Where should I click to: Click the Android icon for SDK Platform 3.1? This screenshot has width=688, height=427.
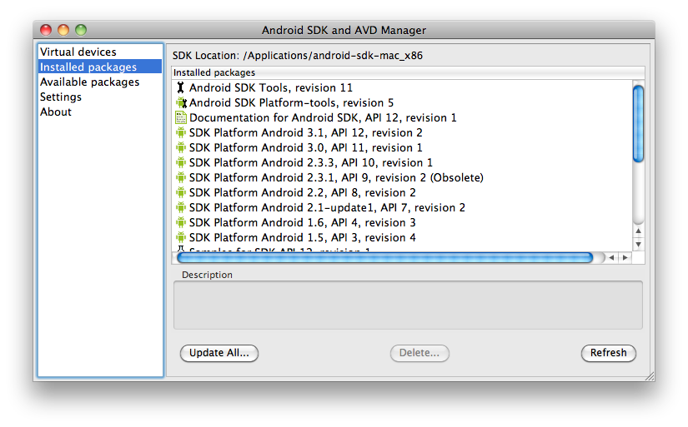(x=181, y=132)
